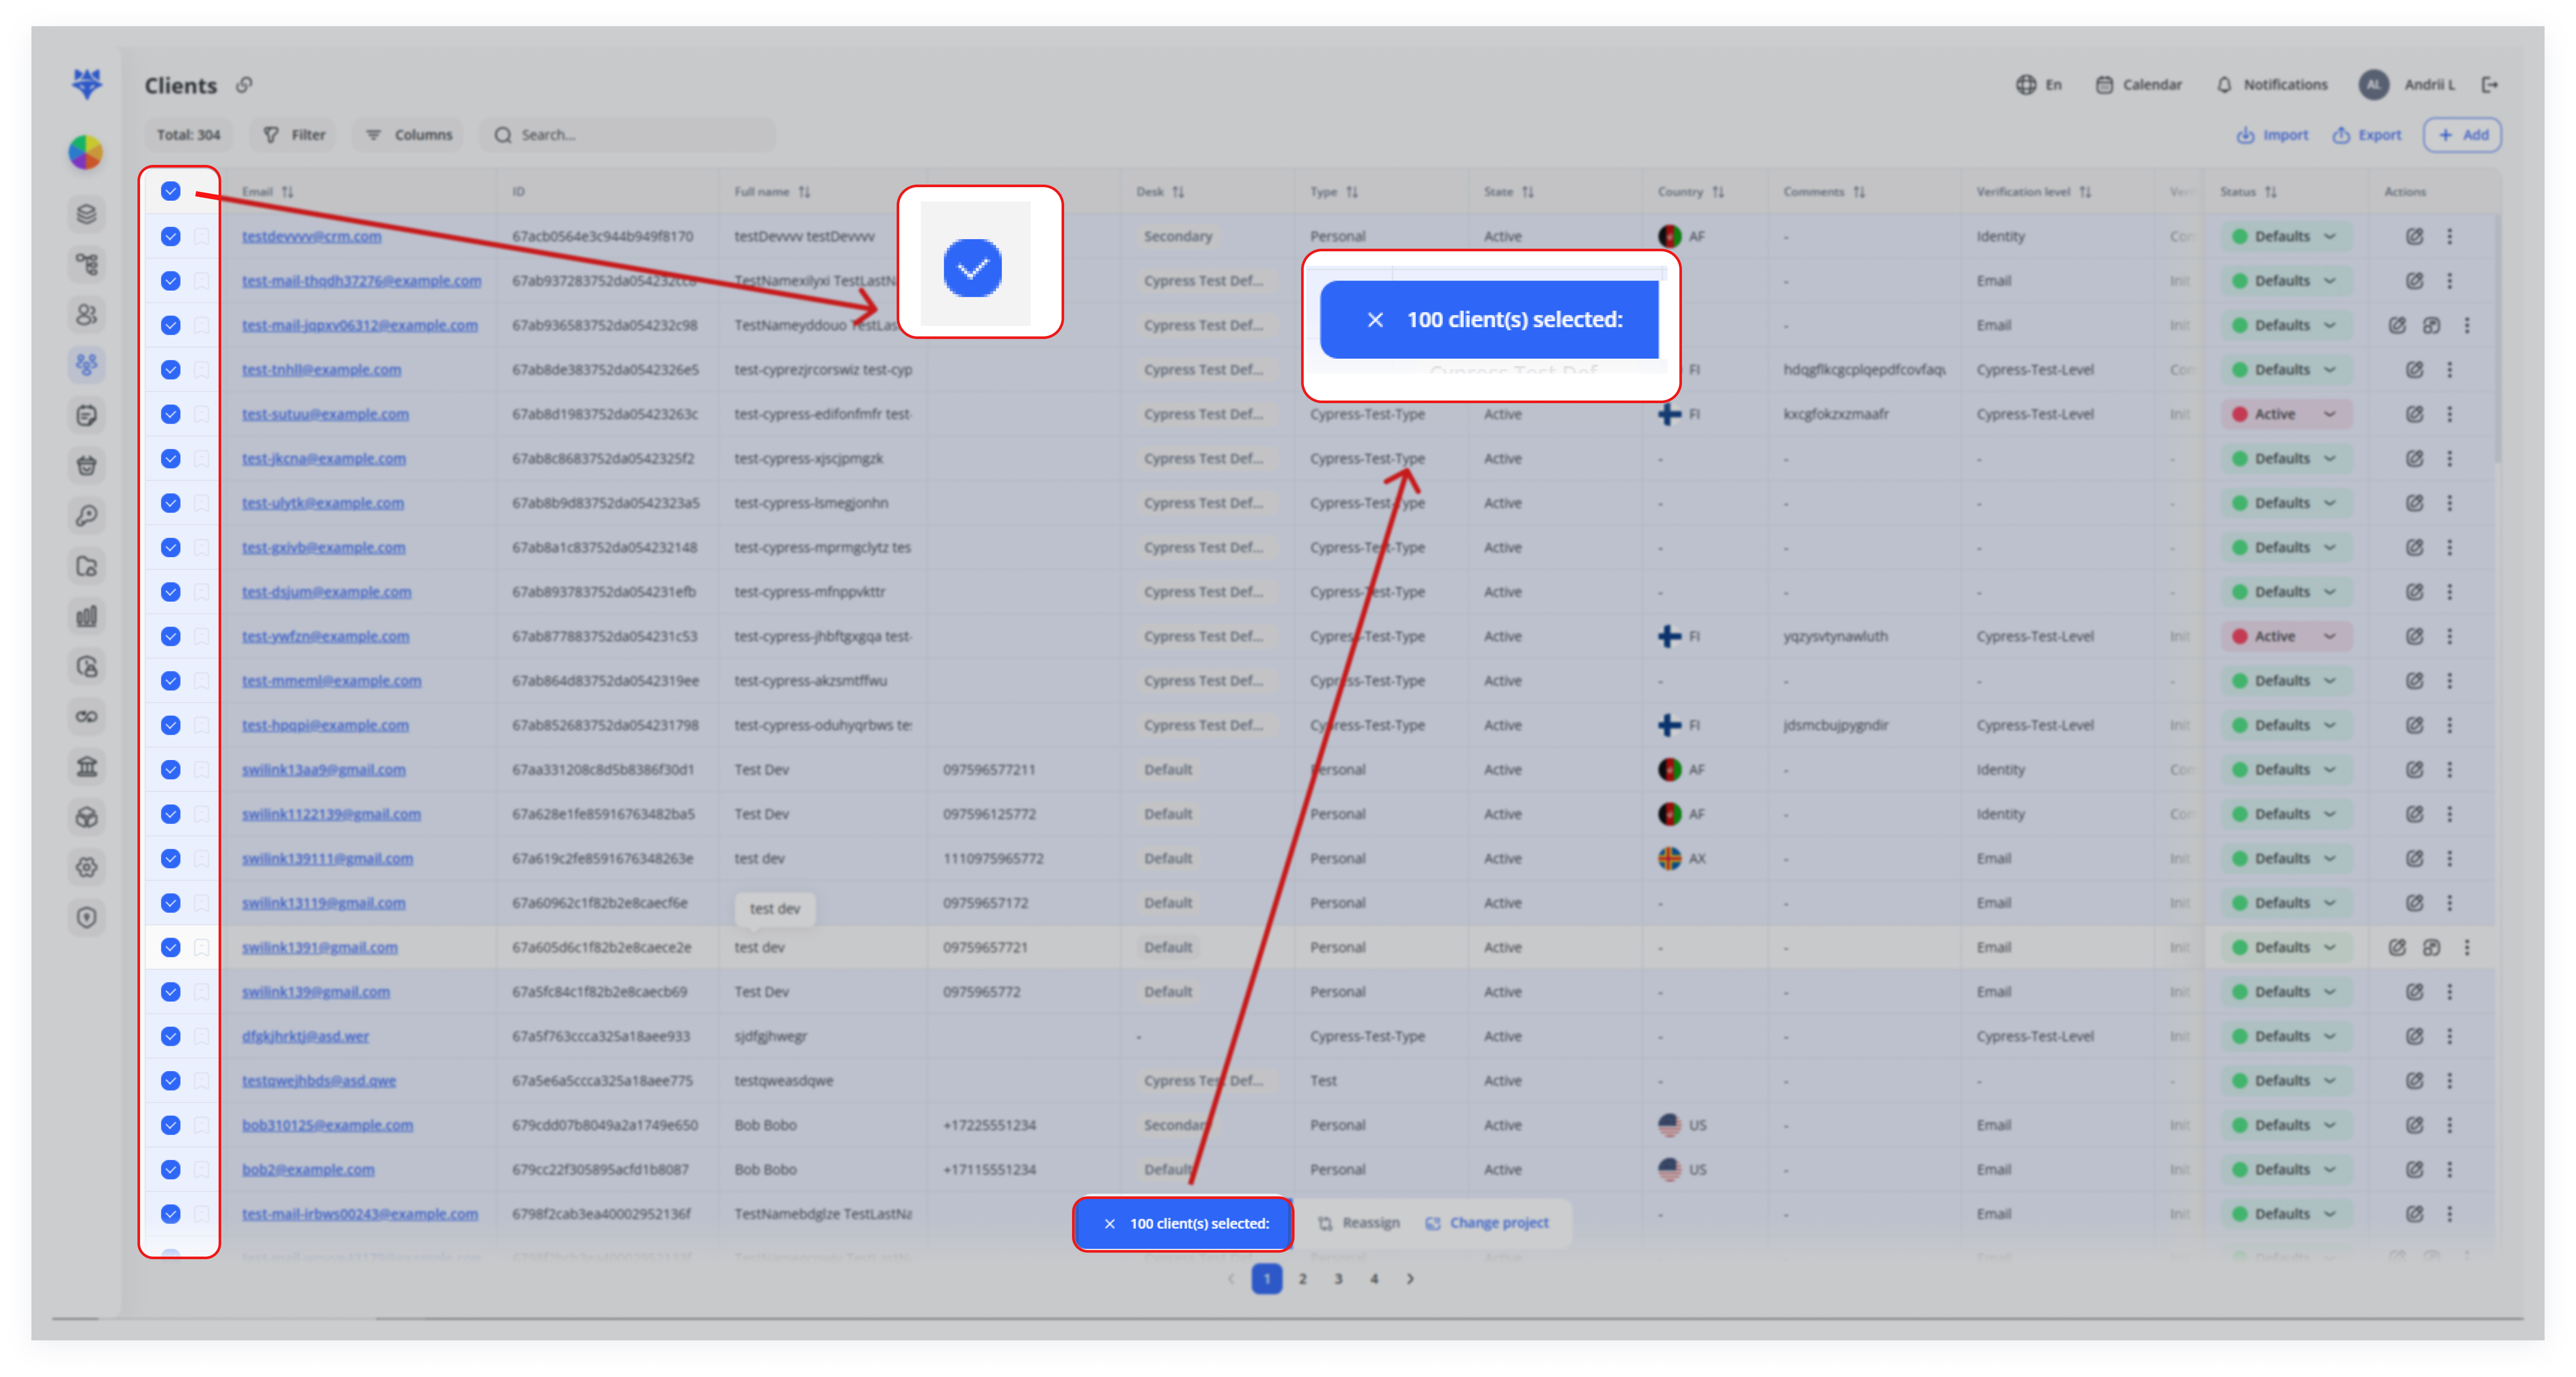Uncheck the checkbox for bob2@example.com row
Screen dimensions: 2576x1377
click(171, 1169)
